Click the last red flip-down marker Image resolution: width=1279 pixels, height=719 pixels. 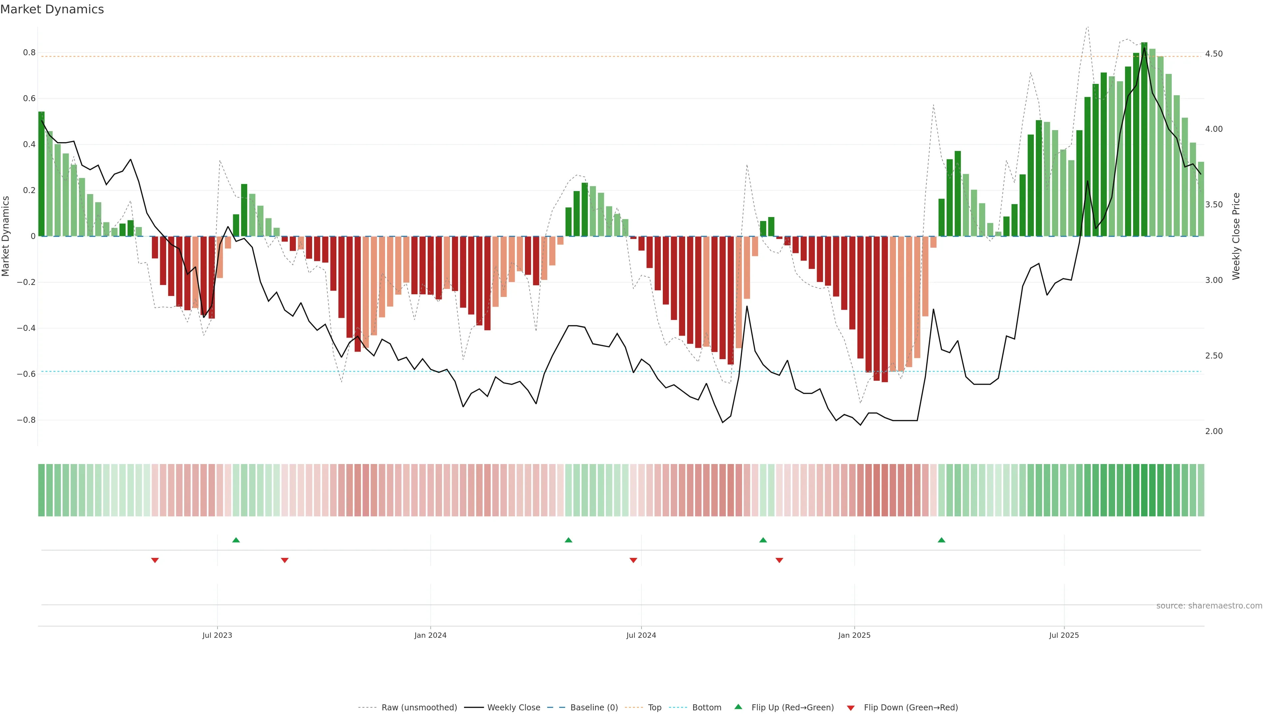point(779,560)
